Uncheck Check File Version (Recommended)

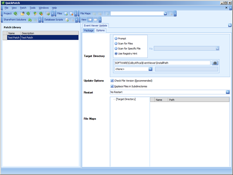[112, 81]
